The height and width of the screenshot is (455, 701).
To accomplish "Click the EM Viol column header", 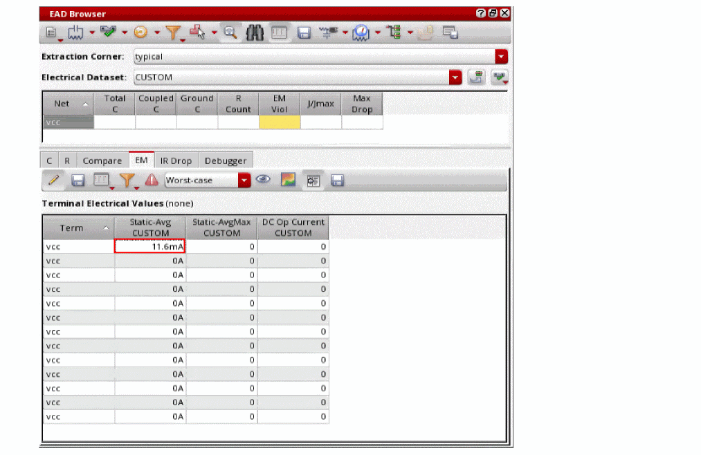I will [280, 104].
